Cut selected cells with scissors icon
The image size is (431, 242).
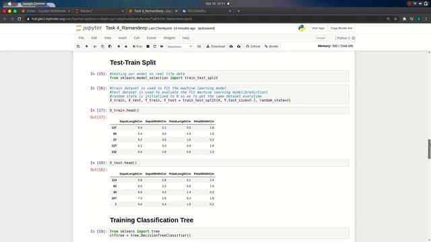95,46
